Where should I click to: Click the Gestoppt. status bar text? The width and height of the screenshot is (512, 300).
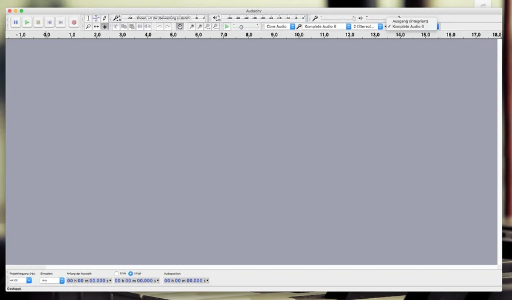coord(14,289)
